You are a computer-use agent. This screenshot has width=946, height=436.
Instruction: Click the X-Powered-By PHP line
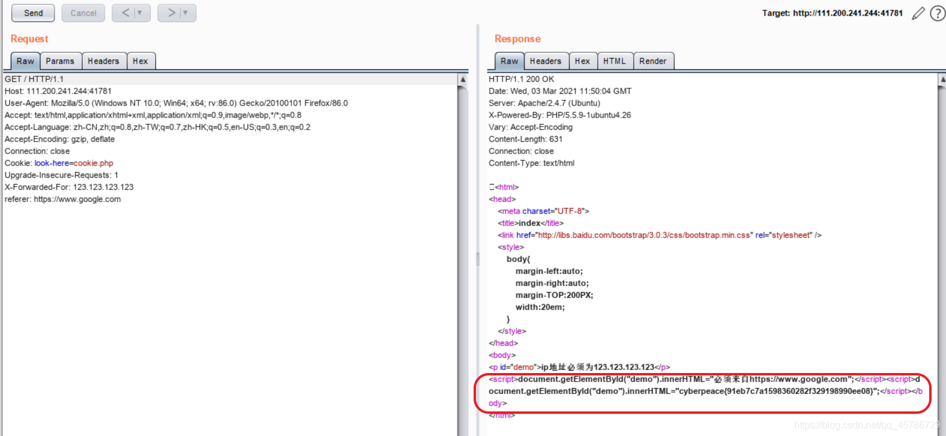tap(560, 115)
